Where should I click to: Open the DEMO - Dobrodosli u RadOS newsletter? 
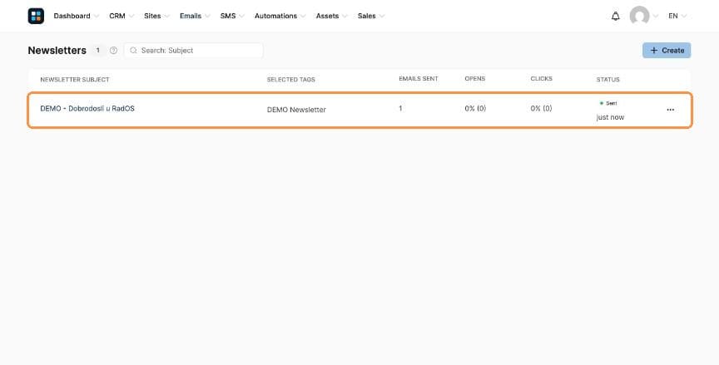(x=87, y=109)
